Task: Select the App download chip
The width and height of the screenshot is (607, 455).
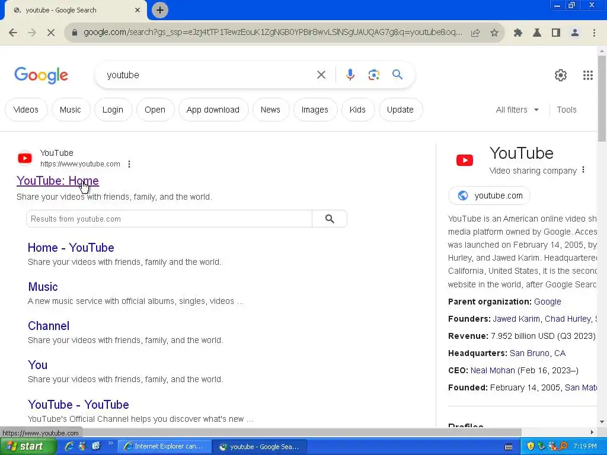Action: (x=213, y=110)
